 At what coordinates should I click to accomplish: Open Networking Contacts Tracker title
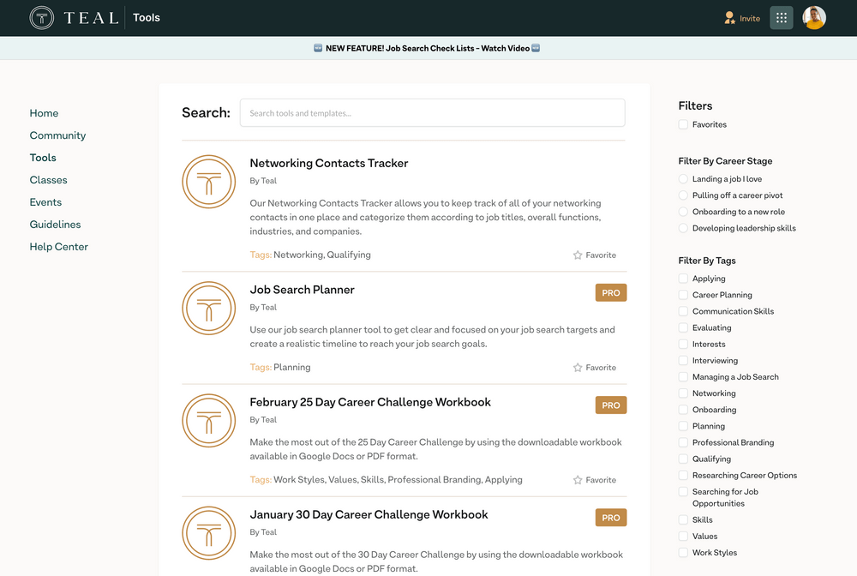click(x=329, y=164)
